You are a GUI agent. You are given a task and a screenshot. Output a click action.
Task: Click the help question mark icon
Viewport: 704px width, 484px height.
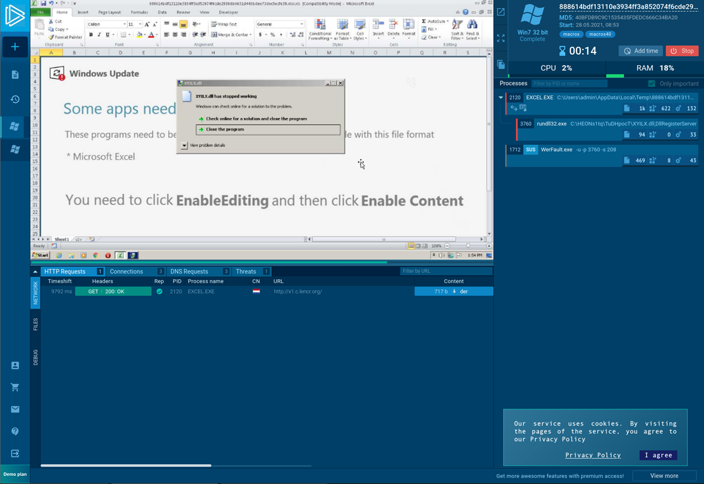15,432
